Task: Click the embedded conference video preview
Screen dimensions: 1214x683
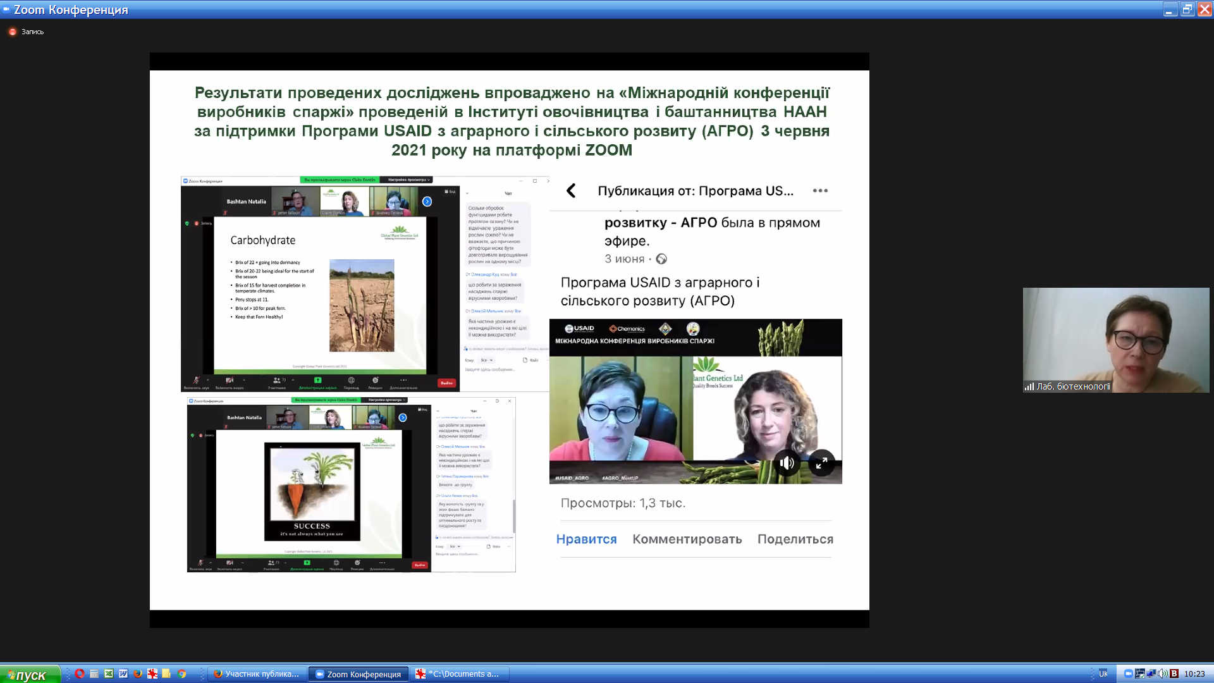Action: click(696, 401)
